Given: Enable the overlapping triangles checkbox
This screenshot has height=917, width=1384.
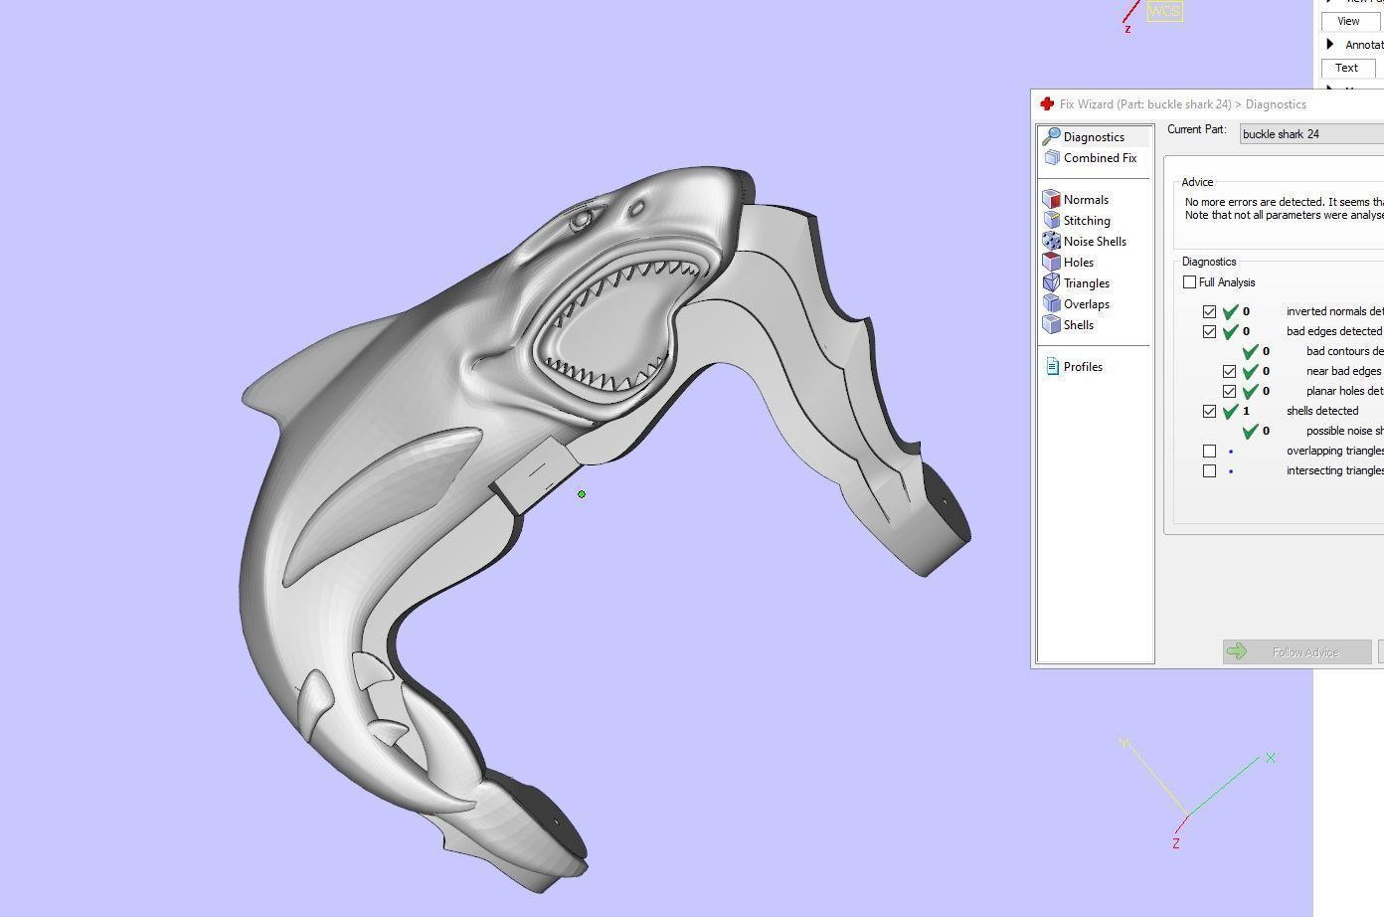Looking at the screenshot, I should pos(1209,451).
